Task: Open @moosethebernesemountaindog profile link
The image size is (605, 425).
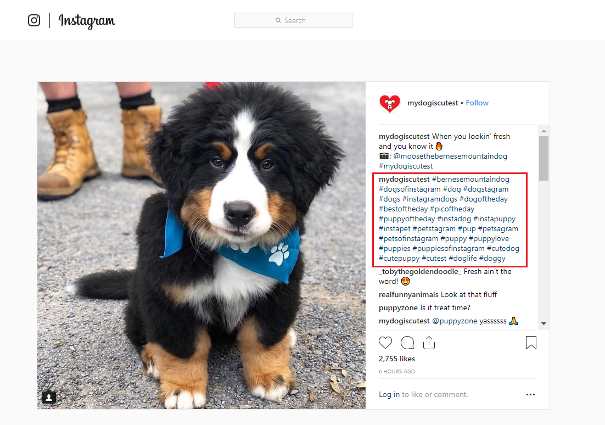Action: tap(450, 156)
